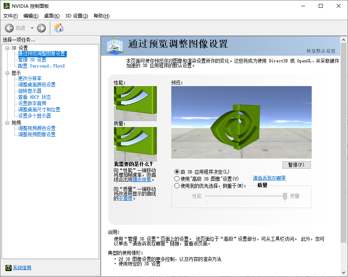Collapse the 3D 设置 tree node

(x=7, y=48)
